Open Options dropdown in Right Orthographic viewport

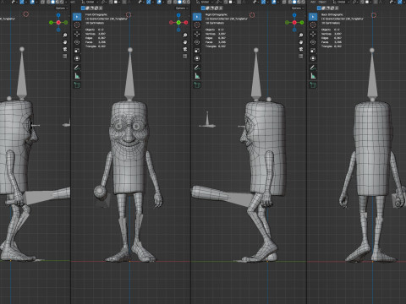pos(297,8)
